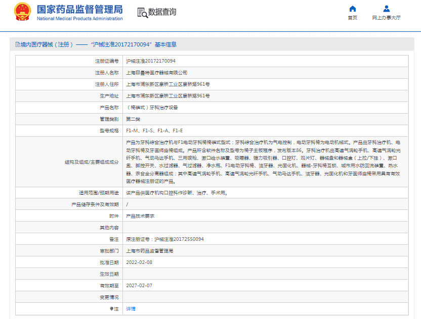
Task: Click the bullet icon beside 注 label
Action: (112, 308)
